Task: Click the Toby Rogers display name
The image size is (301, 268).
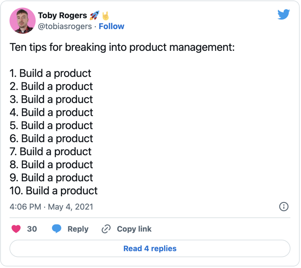Action: click(x=62, y=16)
